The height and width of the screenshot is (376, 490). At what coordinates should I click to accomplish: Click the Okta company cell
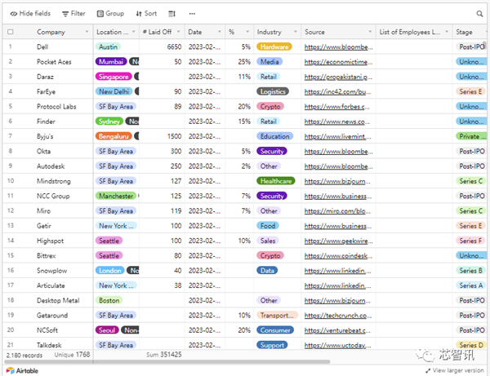point(45,151)
